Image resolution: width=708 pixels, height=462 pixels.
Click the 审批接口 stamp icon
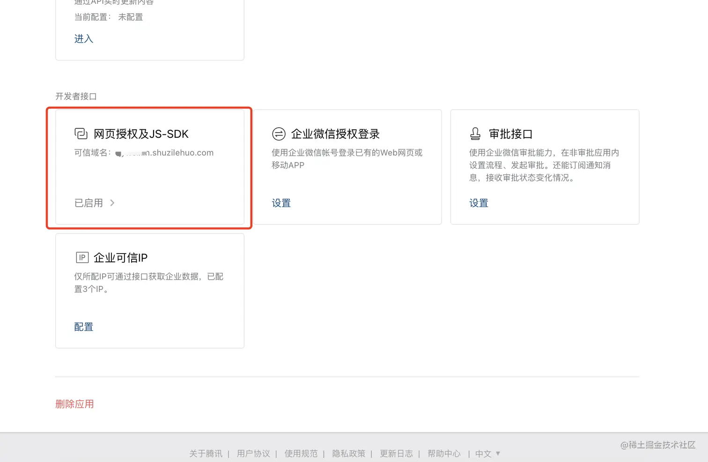pos(475,134)
